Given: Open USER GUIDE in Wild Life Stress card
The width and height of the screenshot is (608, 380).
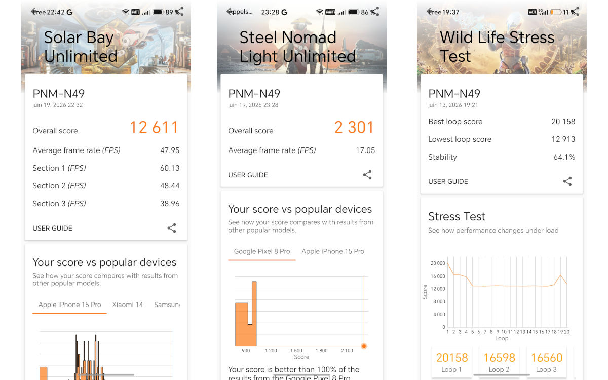Looking at the screenshot, I should 448,181.
